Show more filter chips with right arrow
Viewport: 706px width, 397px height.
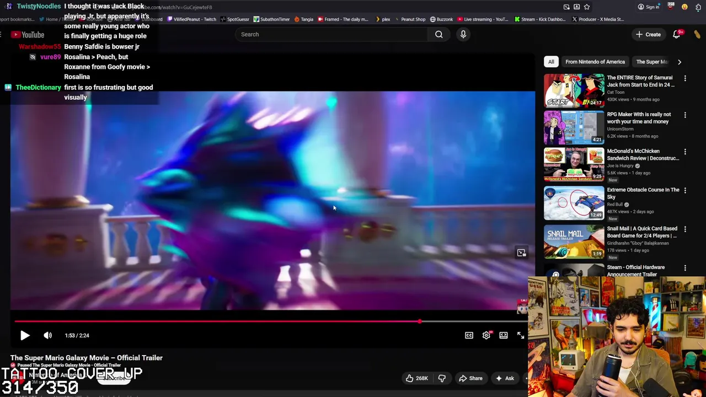coord(680,62)
